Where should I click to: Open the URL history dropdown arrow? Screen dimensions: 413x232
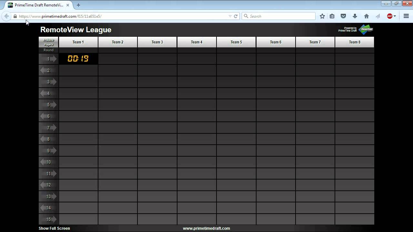[x=230, y=16]
